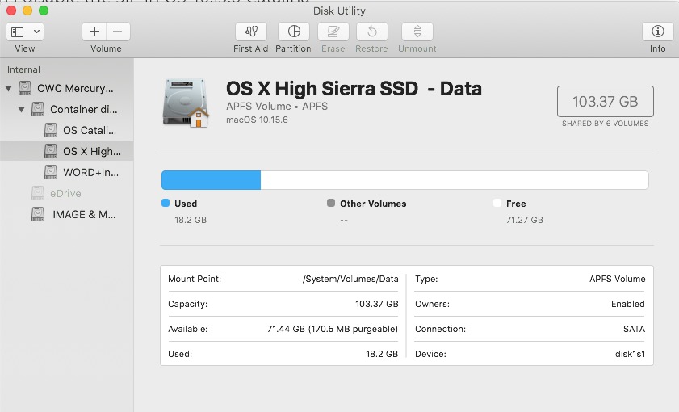Click the Container disk icon

[x=38, y=109]
